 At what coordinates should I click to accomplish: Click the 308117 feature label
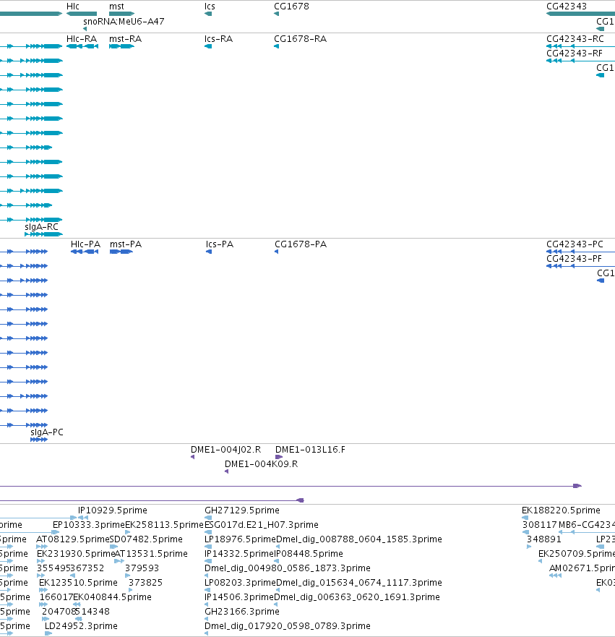(x=540, y=525)
